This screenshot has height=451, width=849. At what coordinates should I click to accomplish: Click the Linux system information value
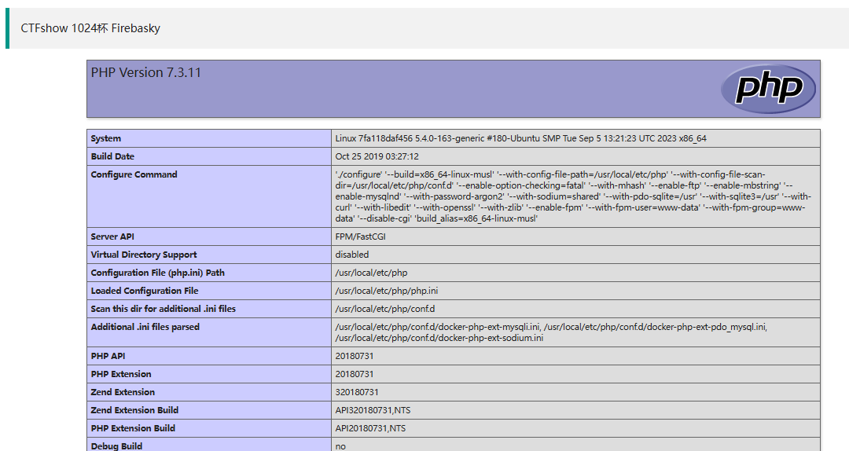pos(520,138)
